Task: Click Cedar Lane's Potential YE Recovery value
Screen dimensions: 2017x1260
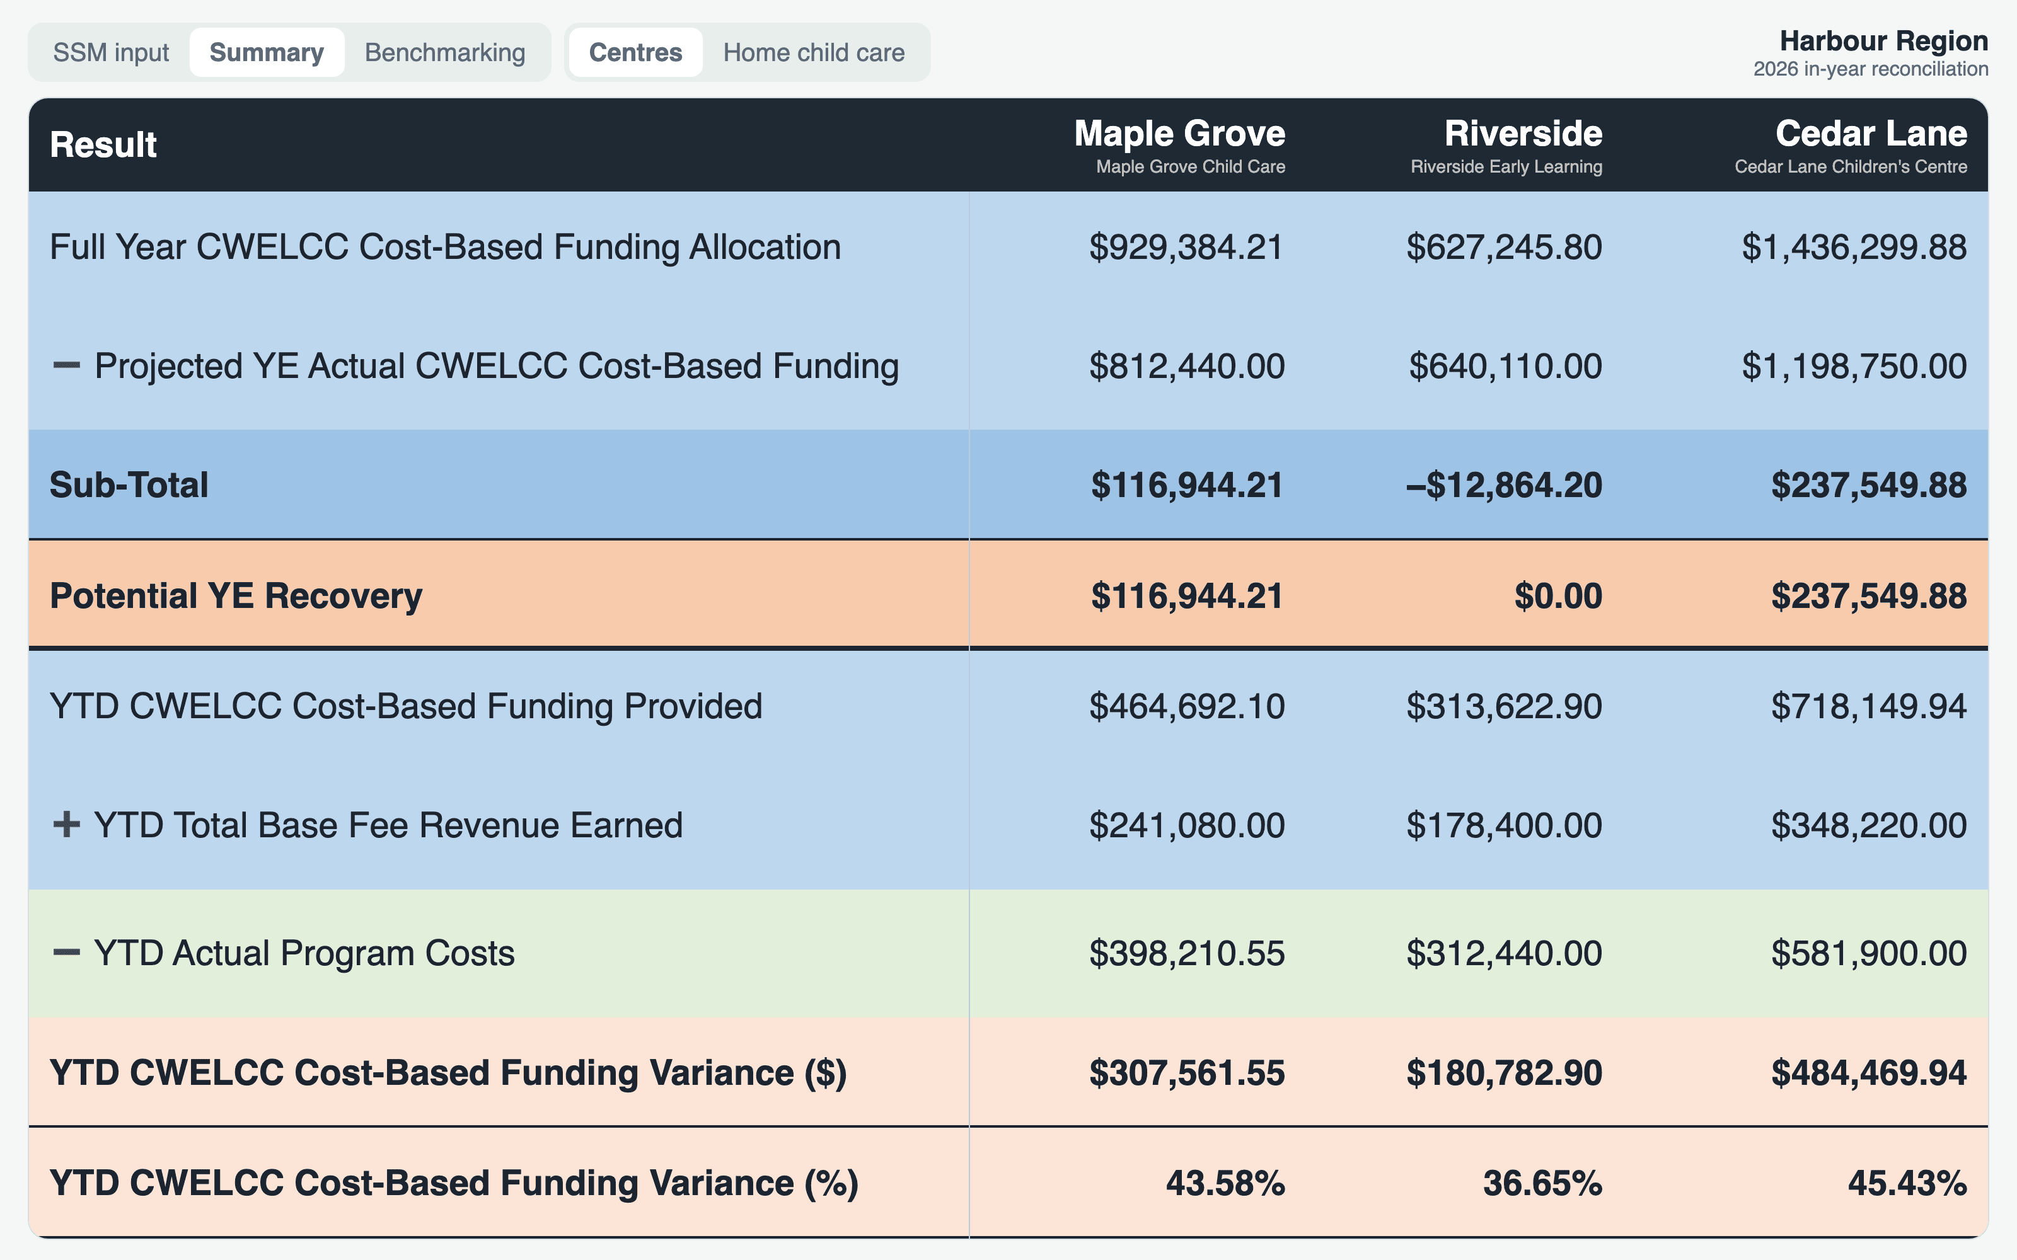Action: 1869,596
